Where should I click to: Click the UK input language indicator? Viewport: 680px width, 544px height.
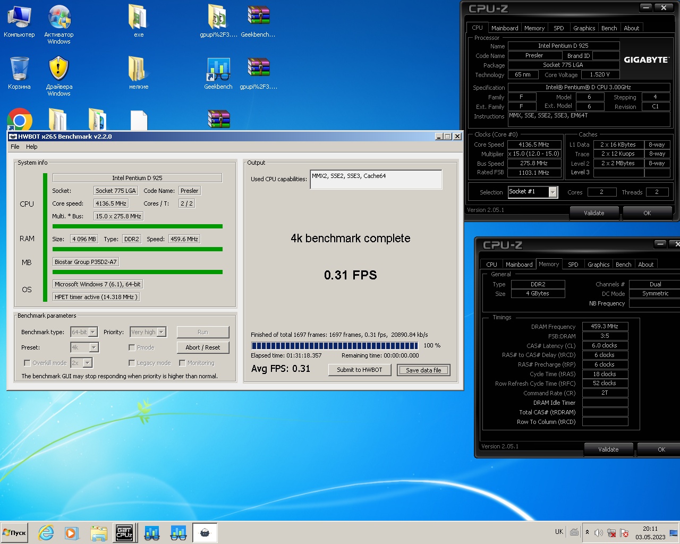coord(559,532)
